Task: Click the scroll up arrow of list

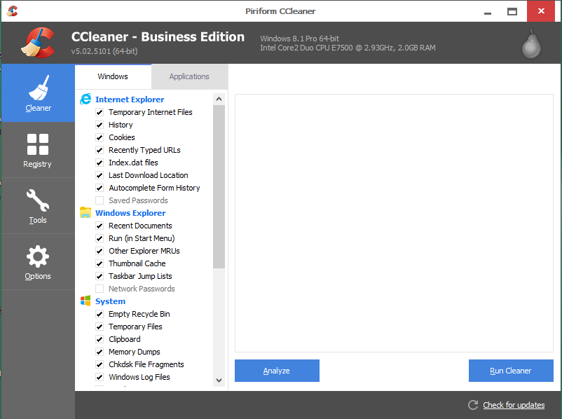Action: (x=219, y=99)
